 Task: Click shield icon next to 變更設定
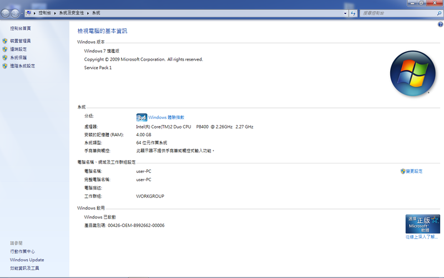403,171
